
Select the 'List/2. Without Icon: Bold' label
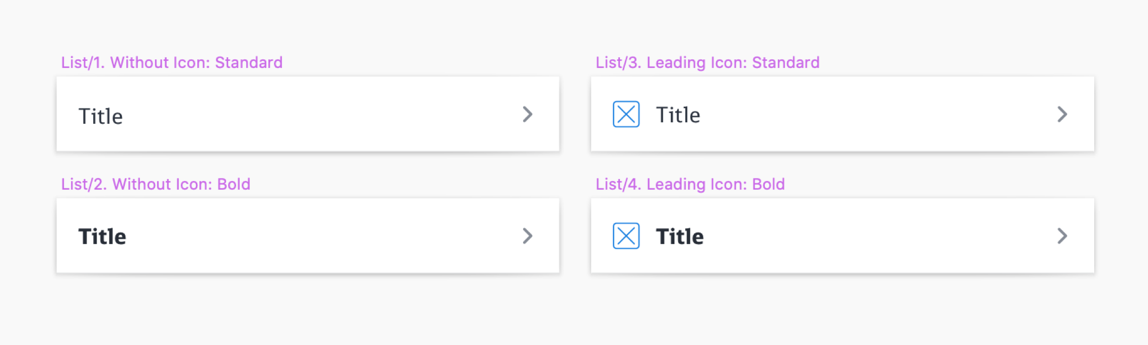click(x=156, y=184)
